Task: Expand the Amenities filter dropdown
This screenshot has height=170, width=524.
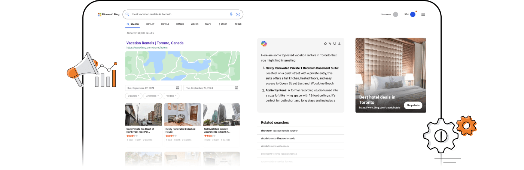Action: pos(152,96)
